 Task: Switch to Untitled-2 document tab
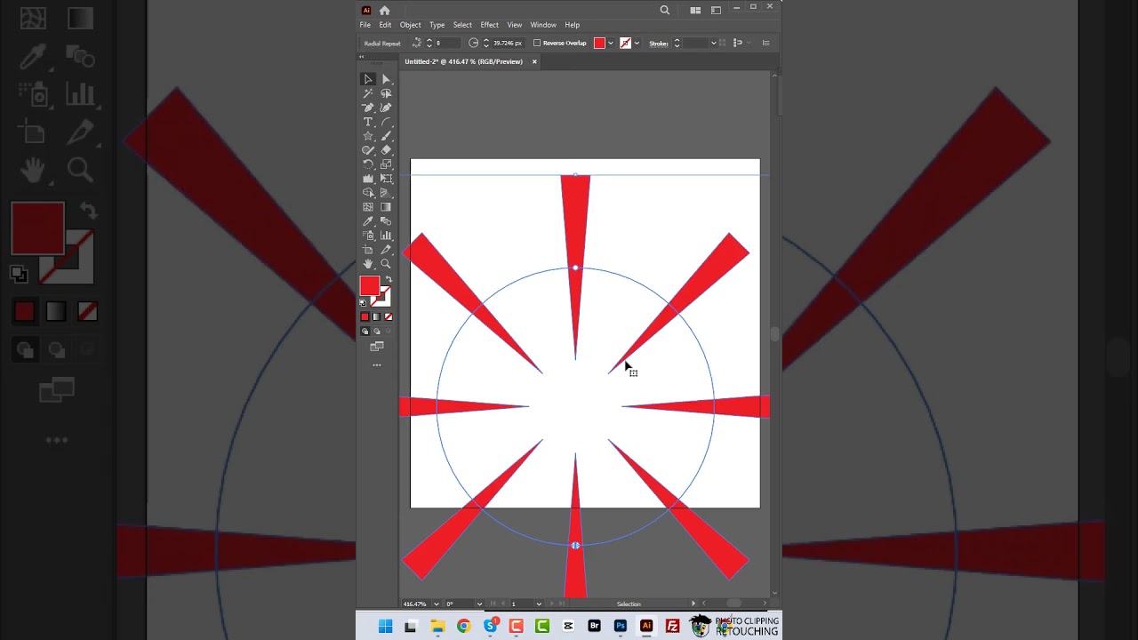coord(463,61)
